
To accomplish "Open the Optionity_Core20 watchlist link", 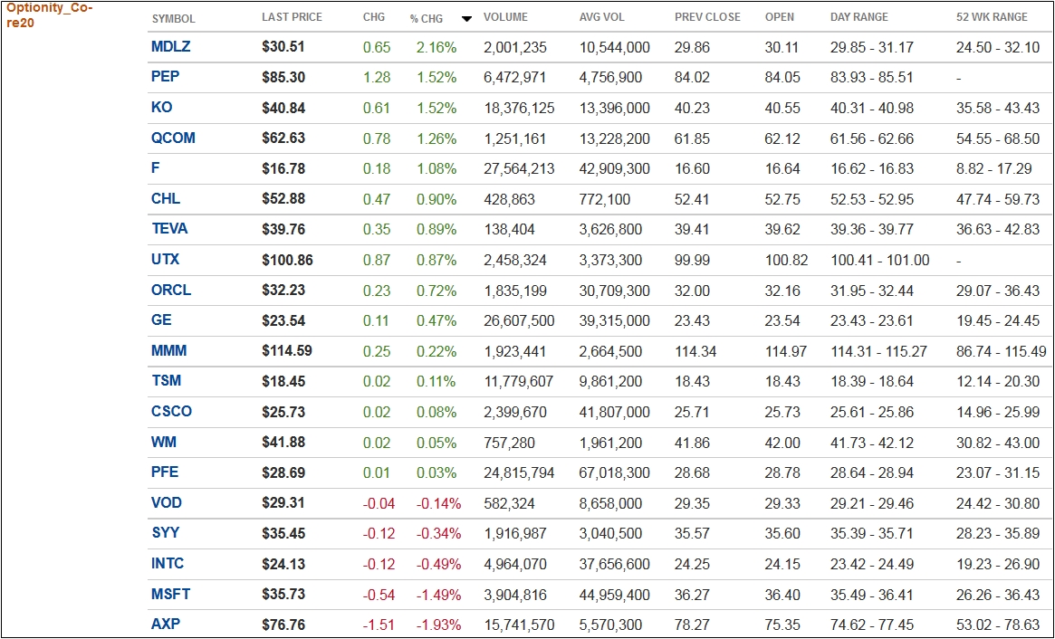I will coord(49,15).
